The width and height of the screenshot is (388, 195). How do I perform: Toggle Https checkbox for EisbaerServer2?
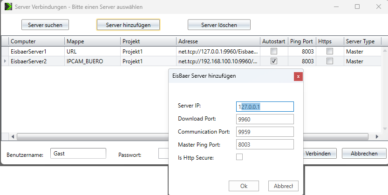330,61
